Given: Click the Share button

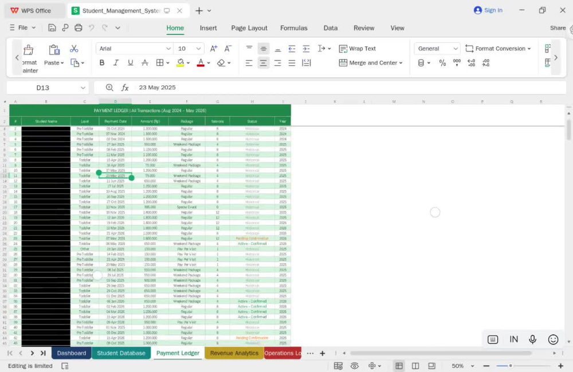Looking at the screenshot, I should click(x=558, y=27).
